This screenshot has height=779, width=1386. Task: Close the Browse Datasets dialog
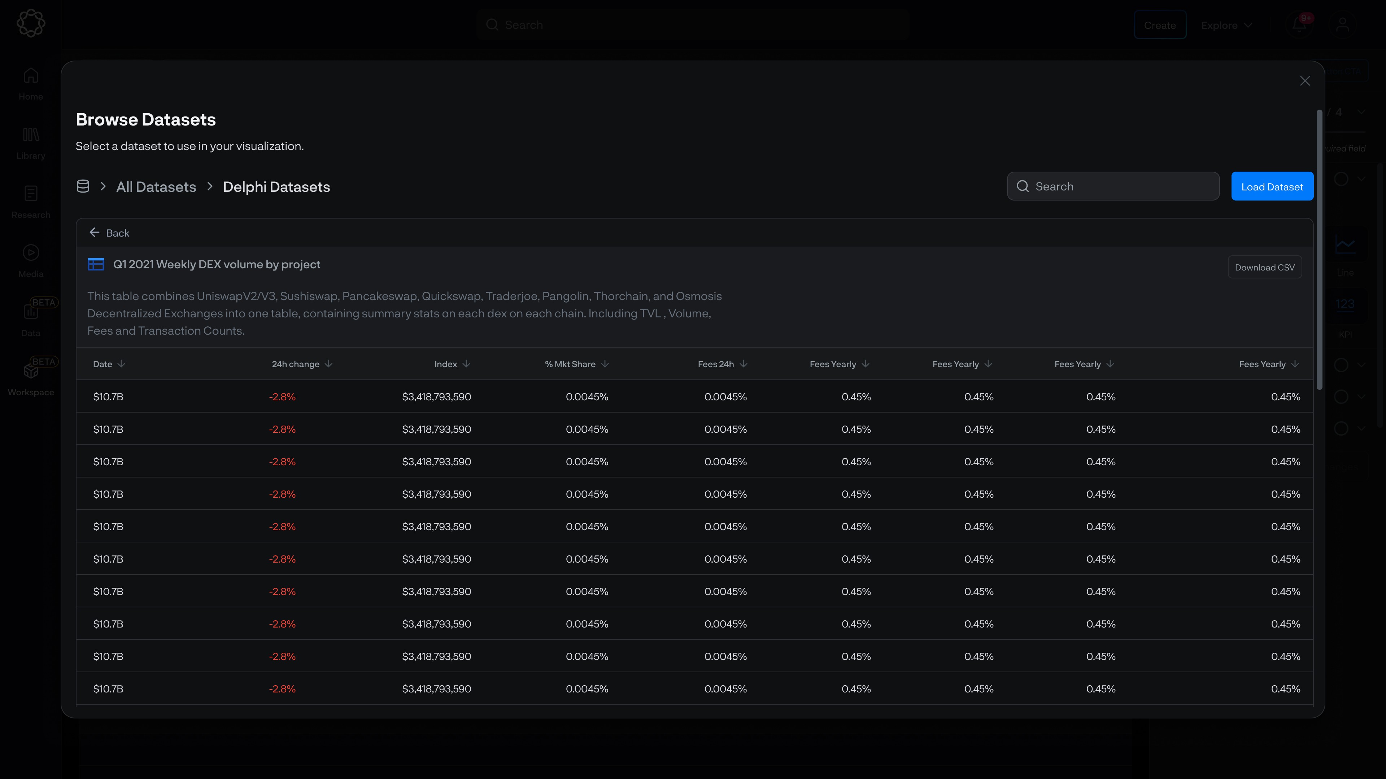click(1305, 81)
